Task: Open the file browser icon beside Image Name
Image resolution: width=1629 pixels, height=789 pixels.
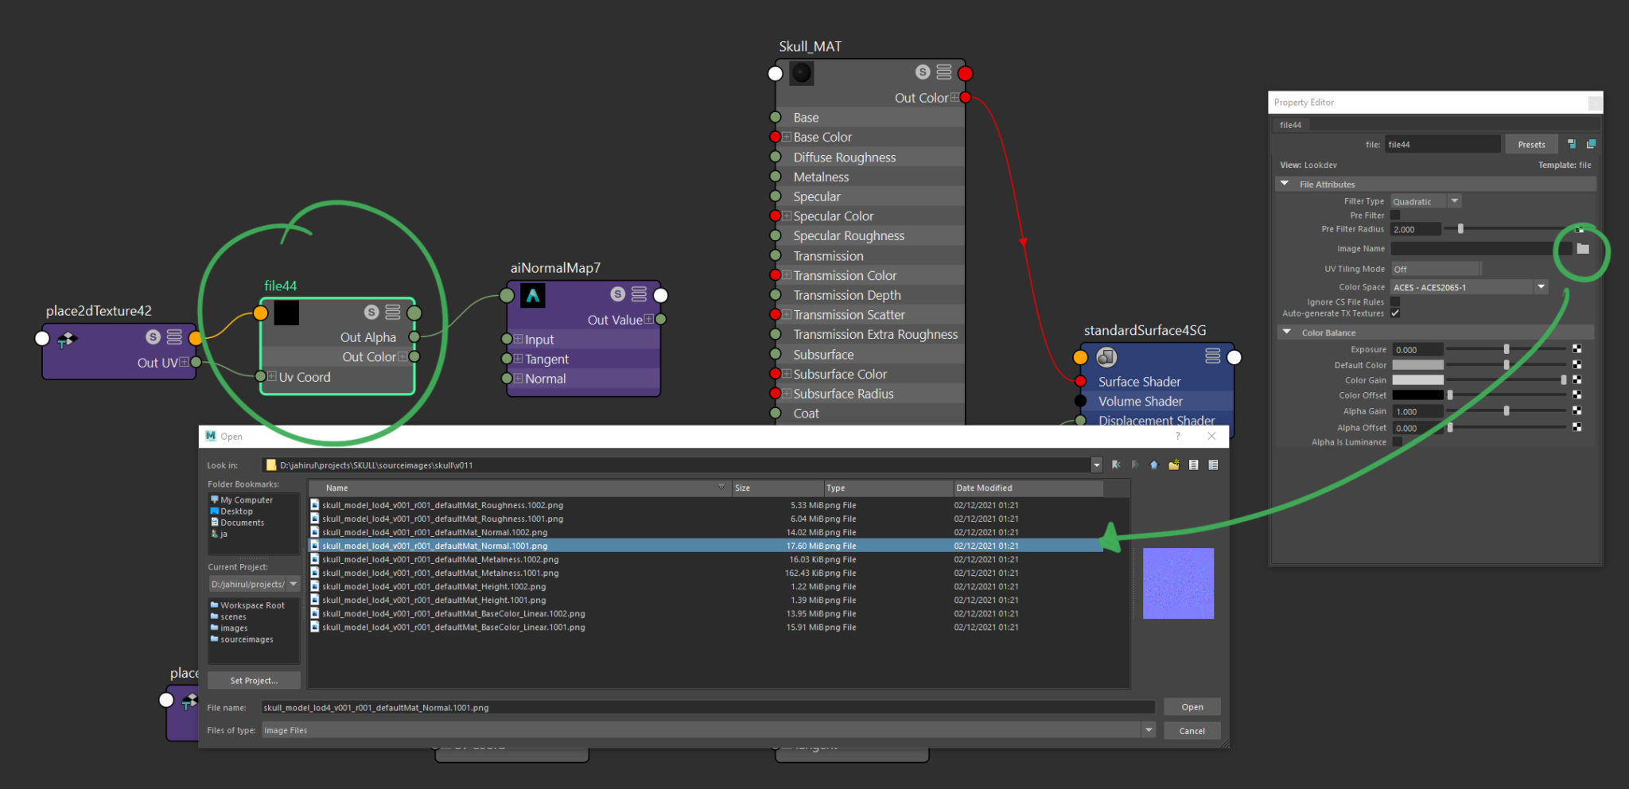Action: coord(1581,248)
